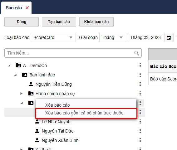177x150 pixels.
Task: Open the three-dot menu beside Xóa báo cáo
Action: click(140, 103)
